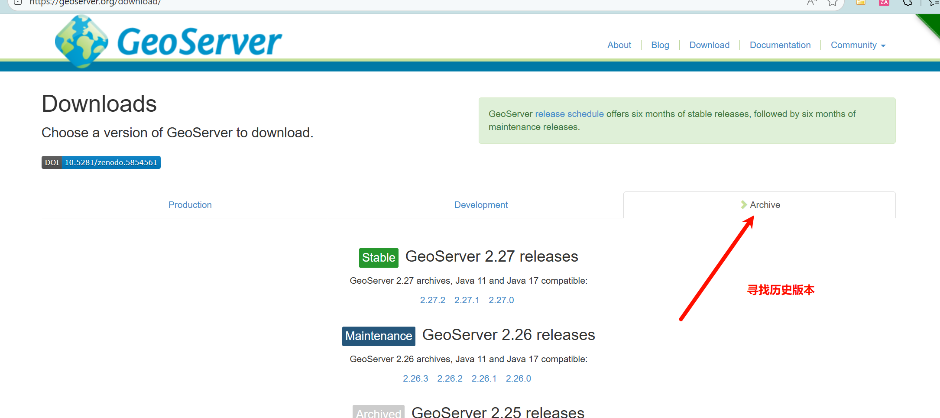Click the Stable green badge
940x418 pixels.
tap(379, 258)
